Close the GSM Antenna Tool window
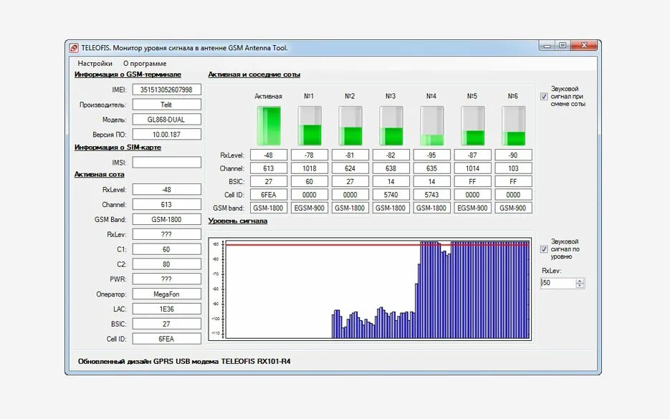 tap(584, 45)
